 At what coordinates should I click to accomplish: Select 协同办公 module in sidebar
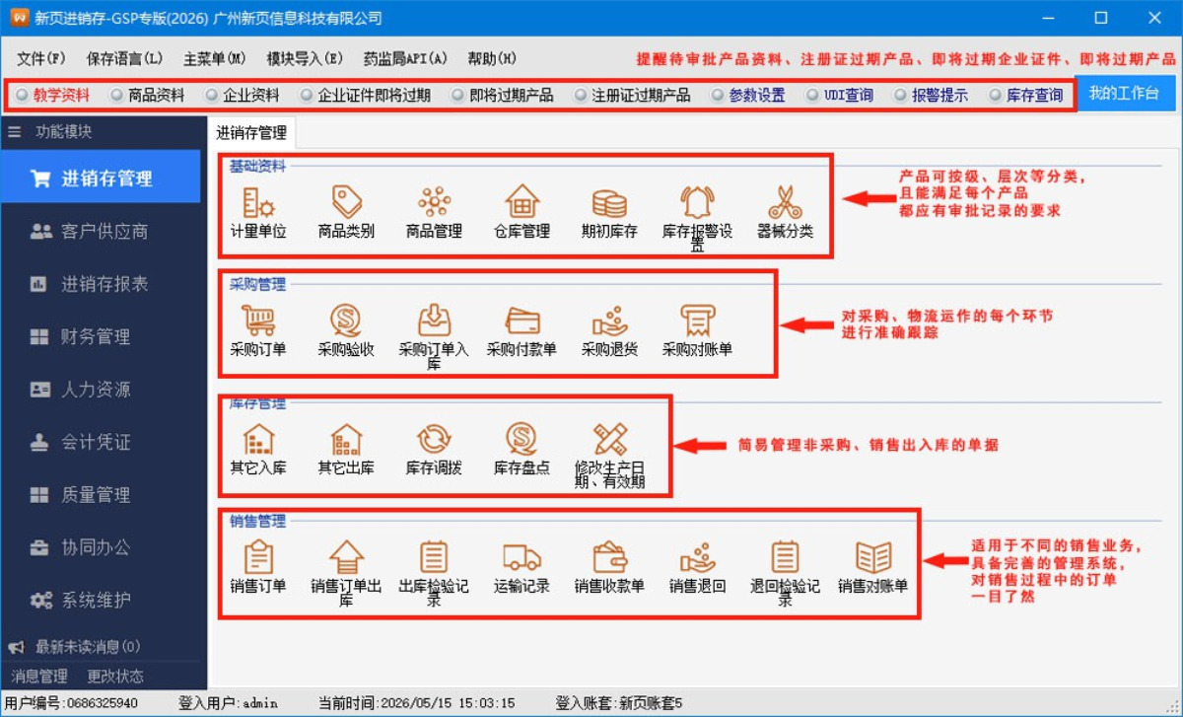pos(101,546)
